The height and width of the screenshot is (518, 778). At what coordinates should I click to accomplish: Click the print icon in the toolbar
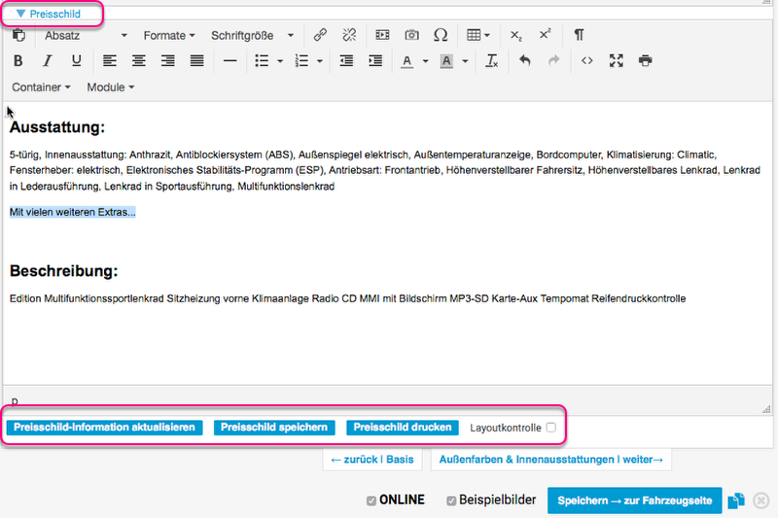[x=645, y=60]
